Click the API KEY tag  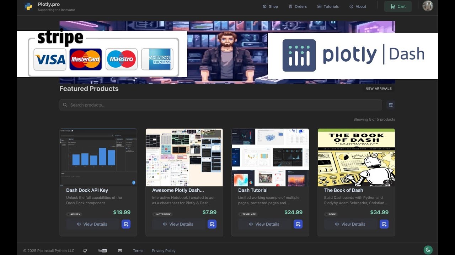click(x=74, y=214)
